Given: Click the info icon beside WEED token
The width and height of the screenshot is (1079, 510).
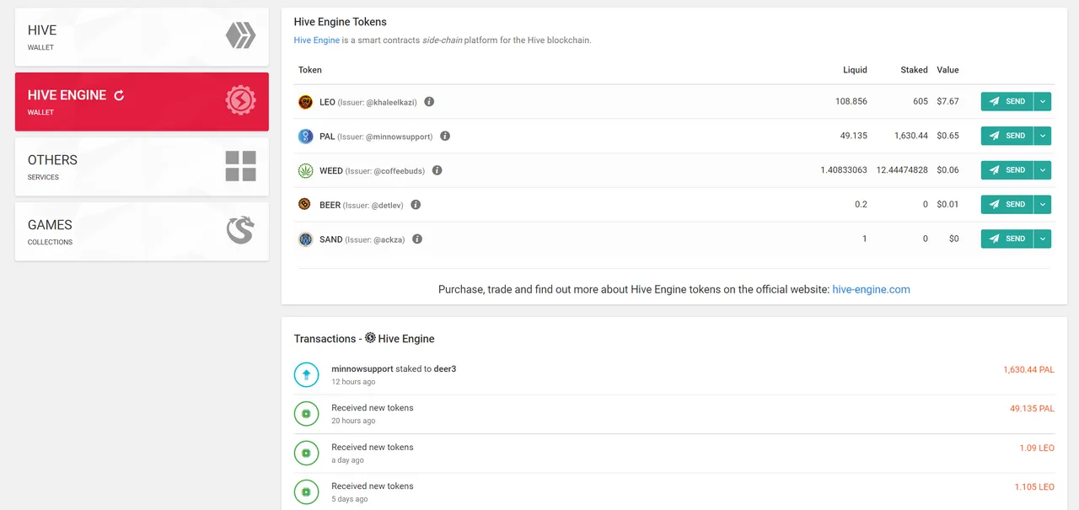Looking at the screenshot, I should pos(437,170).
